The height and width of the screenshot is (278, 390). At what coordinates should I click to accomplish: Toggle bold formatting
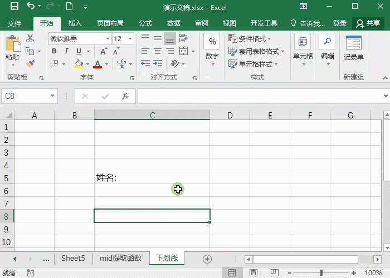[x=54, y=51]
